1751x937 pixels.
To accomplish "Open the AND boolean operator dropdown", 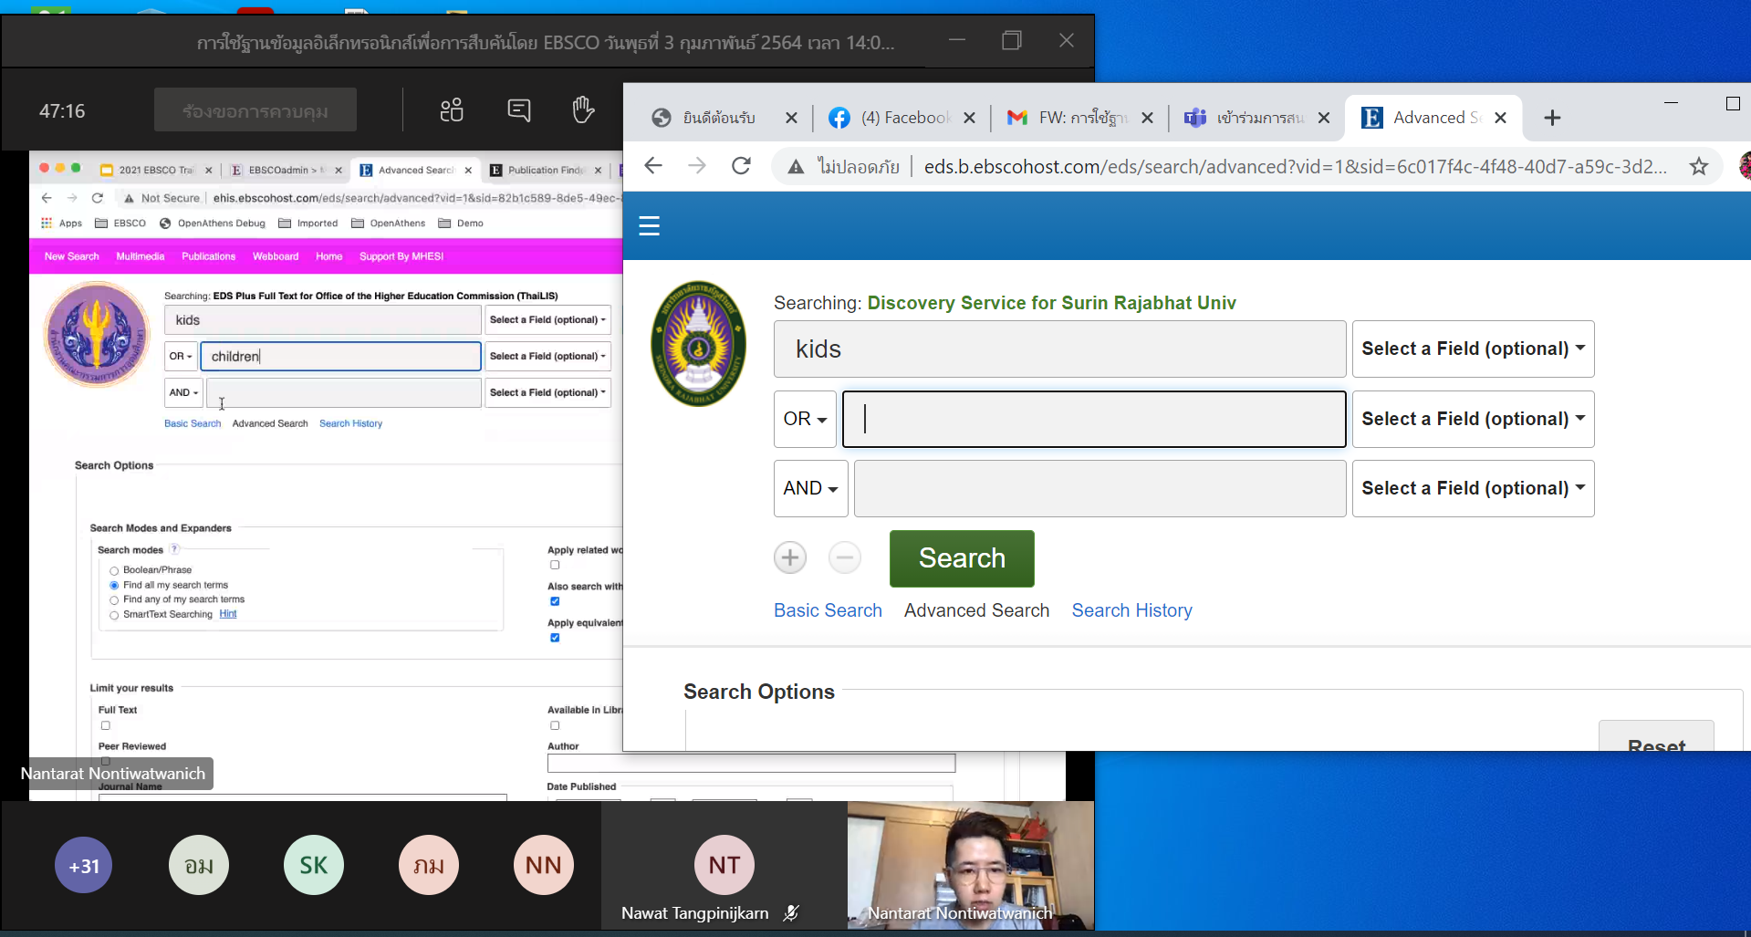I will pos(810,489).
